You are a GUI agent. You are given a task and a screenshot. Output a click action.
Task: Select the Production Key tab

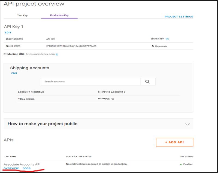tap(59, 16)
